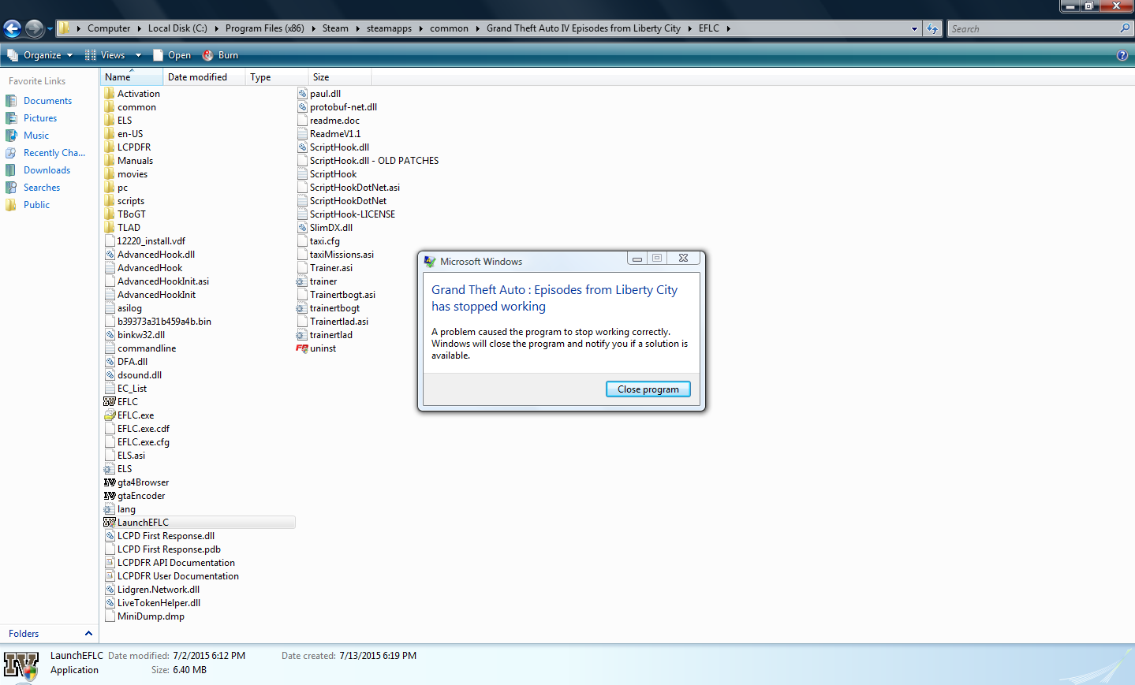Image resolution: width=1135 pixels, height=685 pixels.
Task: Open the Pictures favorite link
Action: [40, 118]
